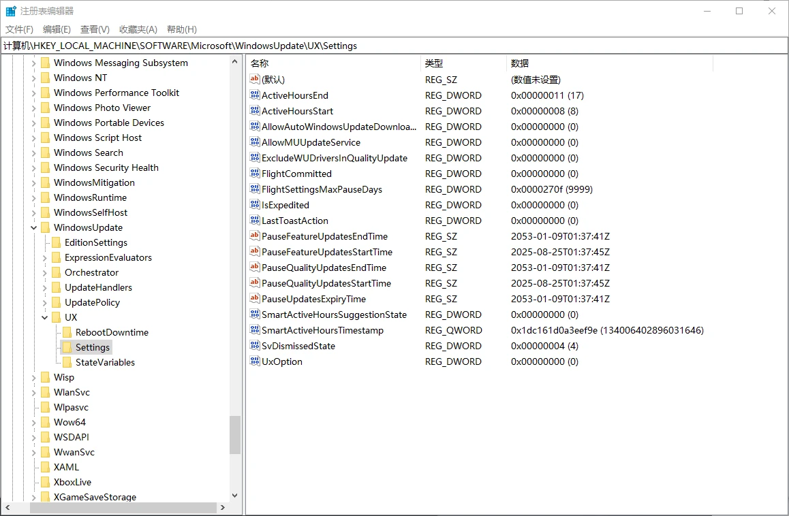Click the data 0x00000011 (17)
This screenshot has width=789, height=516.
point(547,95)
